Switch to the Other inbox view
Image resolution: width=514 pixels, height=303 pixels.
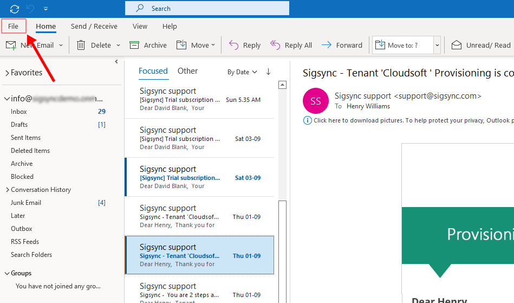[x=187, y=71]
